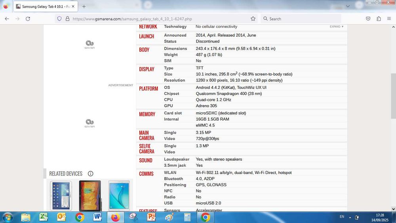Image resolution: width=396 pixels, height=223 pixels.
Task: Click the Loudspeaker spec label
Action: pyautogui.click(x=177, y=159)
